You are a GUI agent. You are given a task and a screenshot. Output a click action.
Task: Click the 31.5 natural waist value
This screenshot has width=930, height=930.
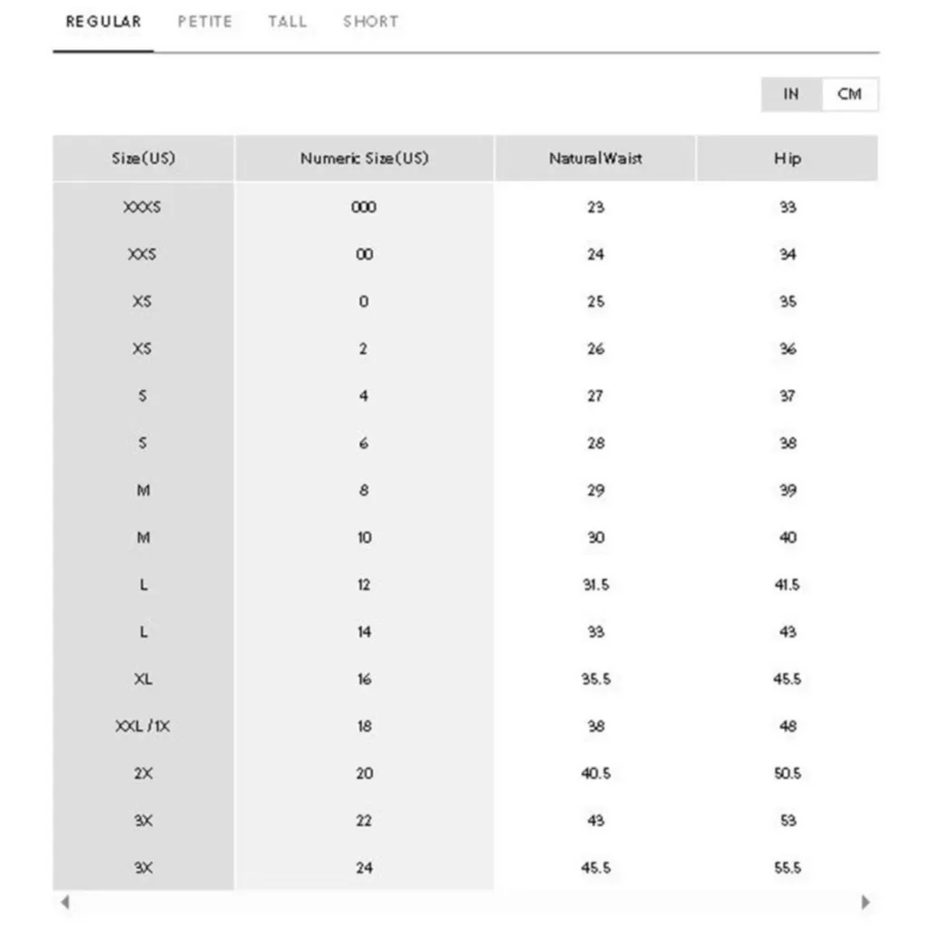595,585
